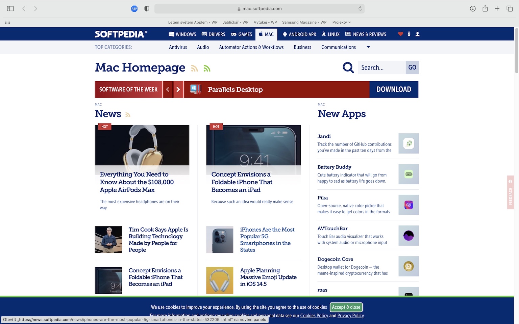Open the Pika app icon
519x324 pixels.
click(409, 205)
